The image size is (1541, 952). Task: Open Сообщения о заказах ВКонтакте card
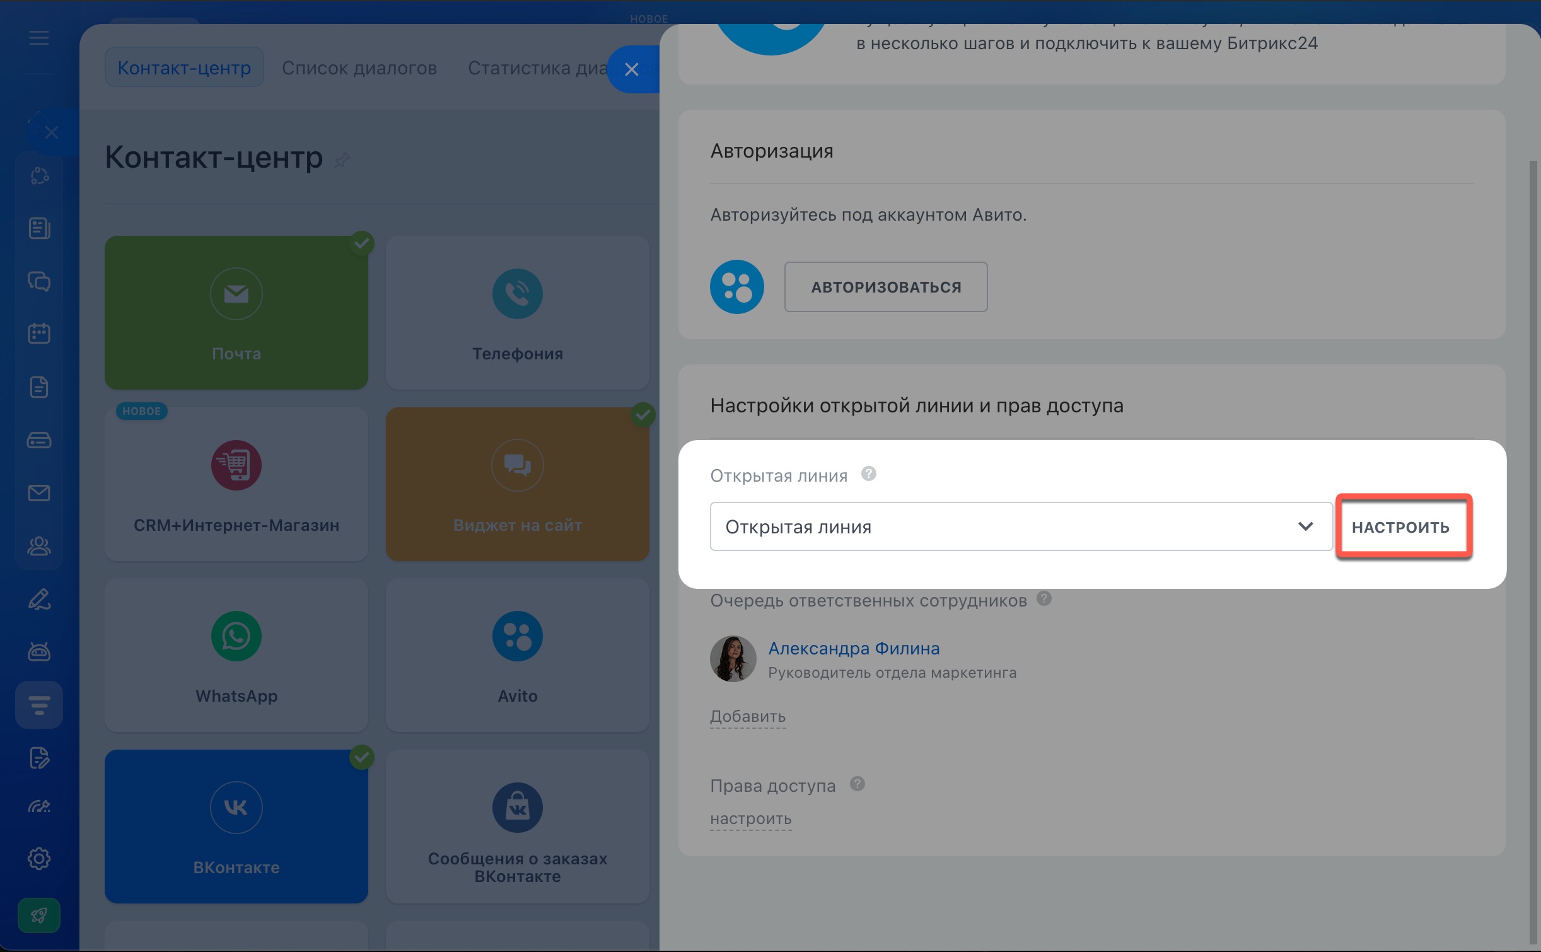[518, 827]
